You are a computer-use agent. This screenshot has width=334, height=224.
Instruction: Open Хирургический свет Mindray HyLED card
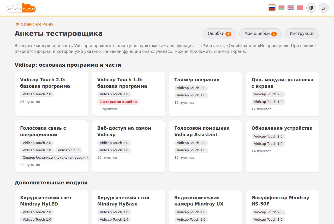point(51,207)
